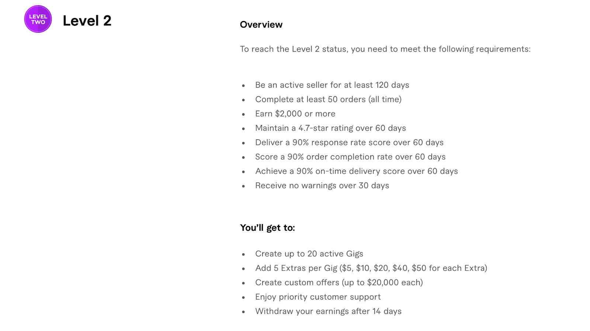Click the Overview heading
The width and height of the screenshot is (590, 331).
point(261,25)
